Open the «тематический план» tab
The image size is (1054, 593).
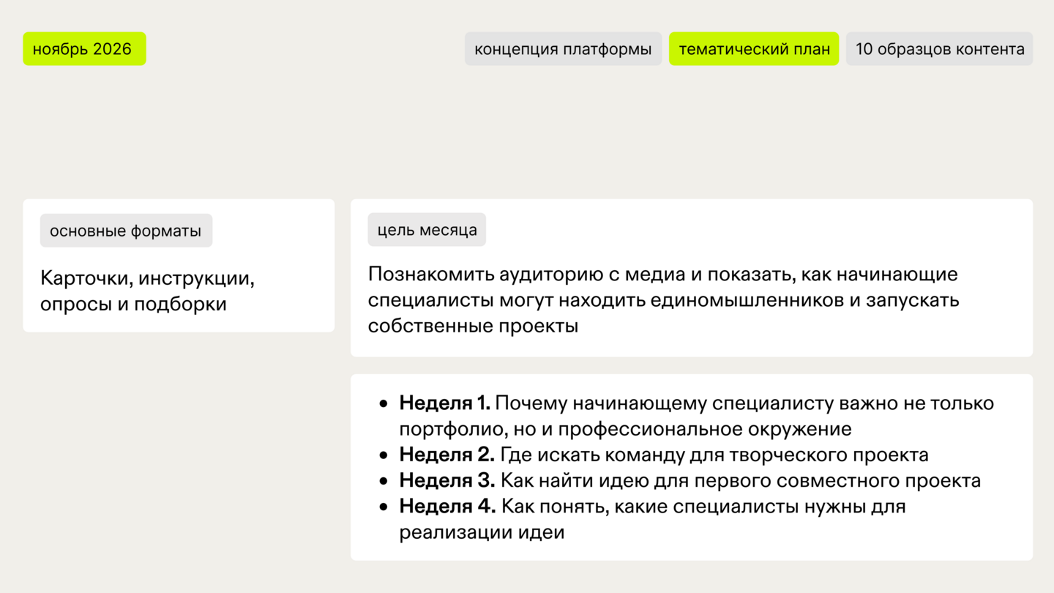click(754, 49)
